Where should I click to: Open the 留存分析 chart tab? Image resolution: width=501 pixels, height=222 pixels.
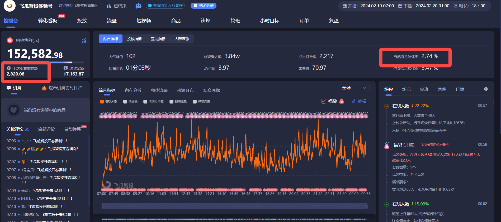click(x=133, y=90)
